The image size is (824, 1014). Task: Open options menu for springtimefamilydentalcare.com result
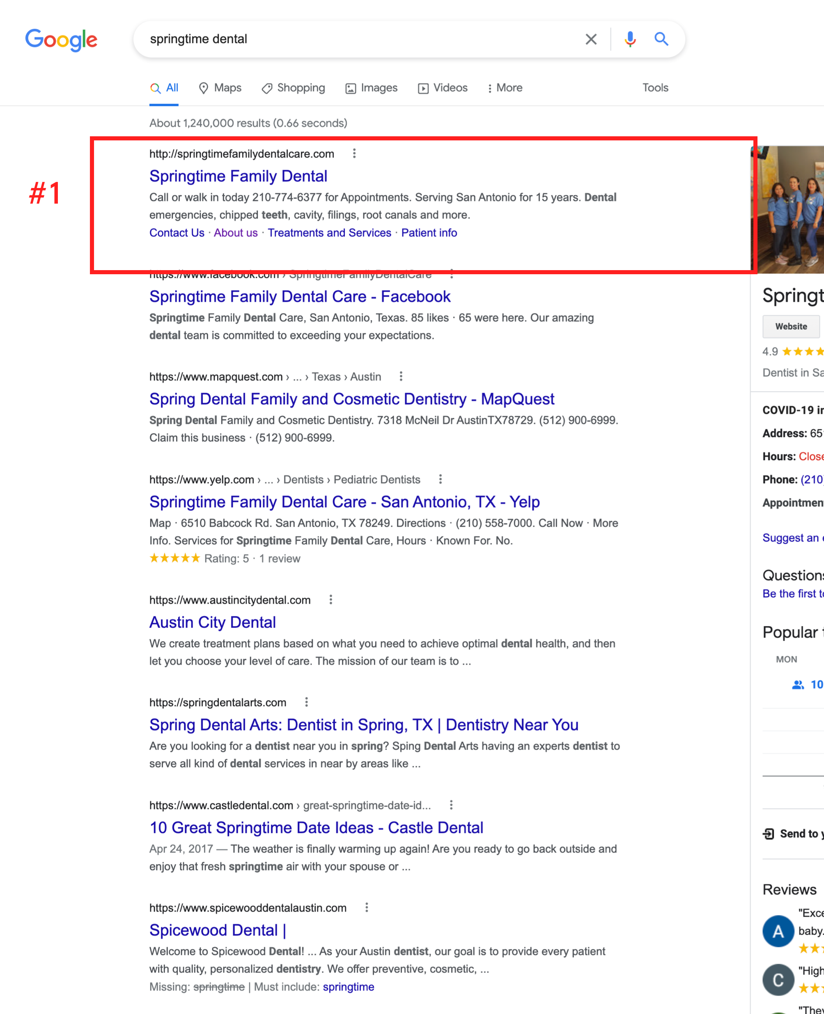[354, 153]
